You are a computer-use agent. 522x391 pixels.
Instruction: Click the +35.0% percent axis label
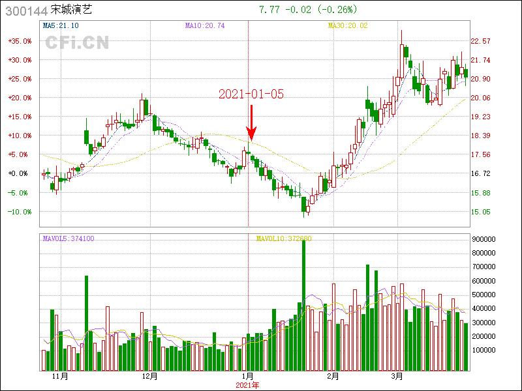tap(20, 41)
